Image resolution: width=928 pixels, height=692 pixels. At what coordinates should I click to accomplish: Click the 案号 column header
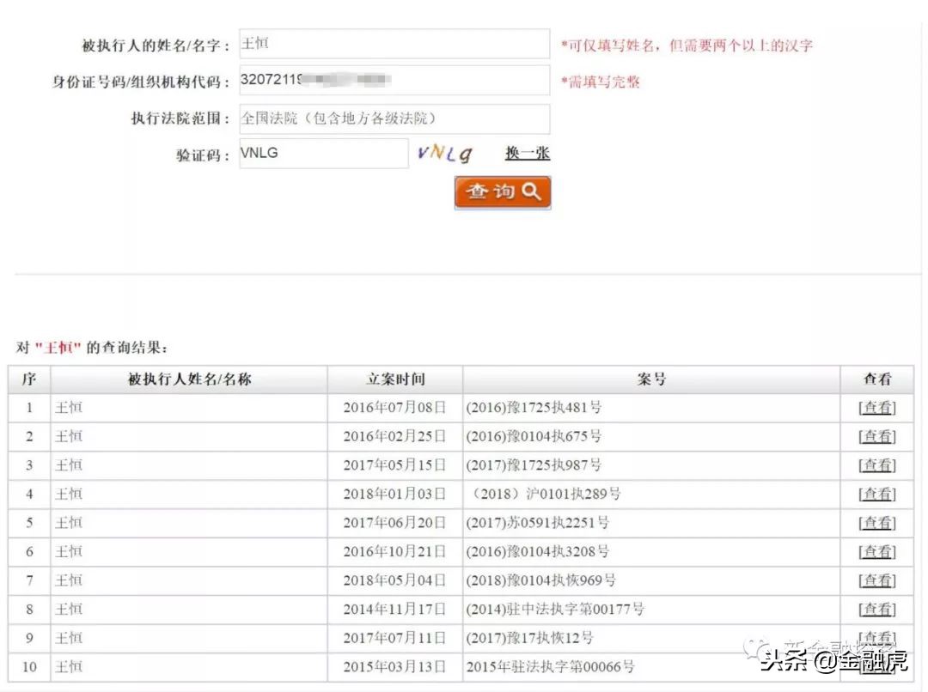[x=650, y=379]
